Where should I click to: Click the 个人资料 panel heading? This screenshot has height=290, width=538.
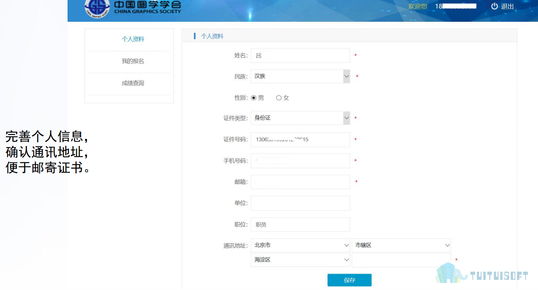click(x=212, y=36)
